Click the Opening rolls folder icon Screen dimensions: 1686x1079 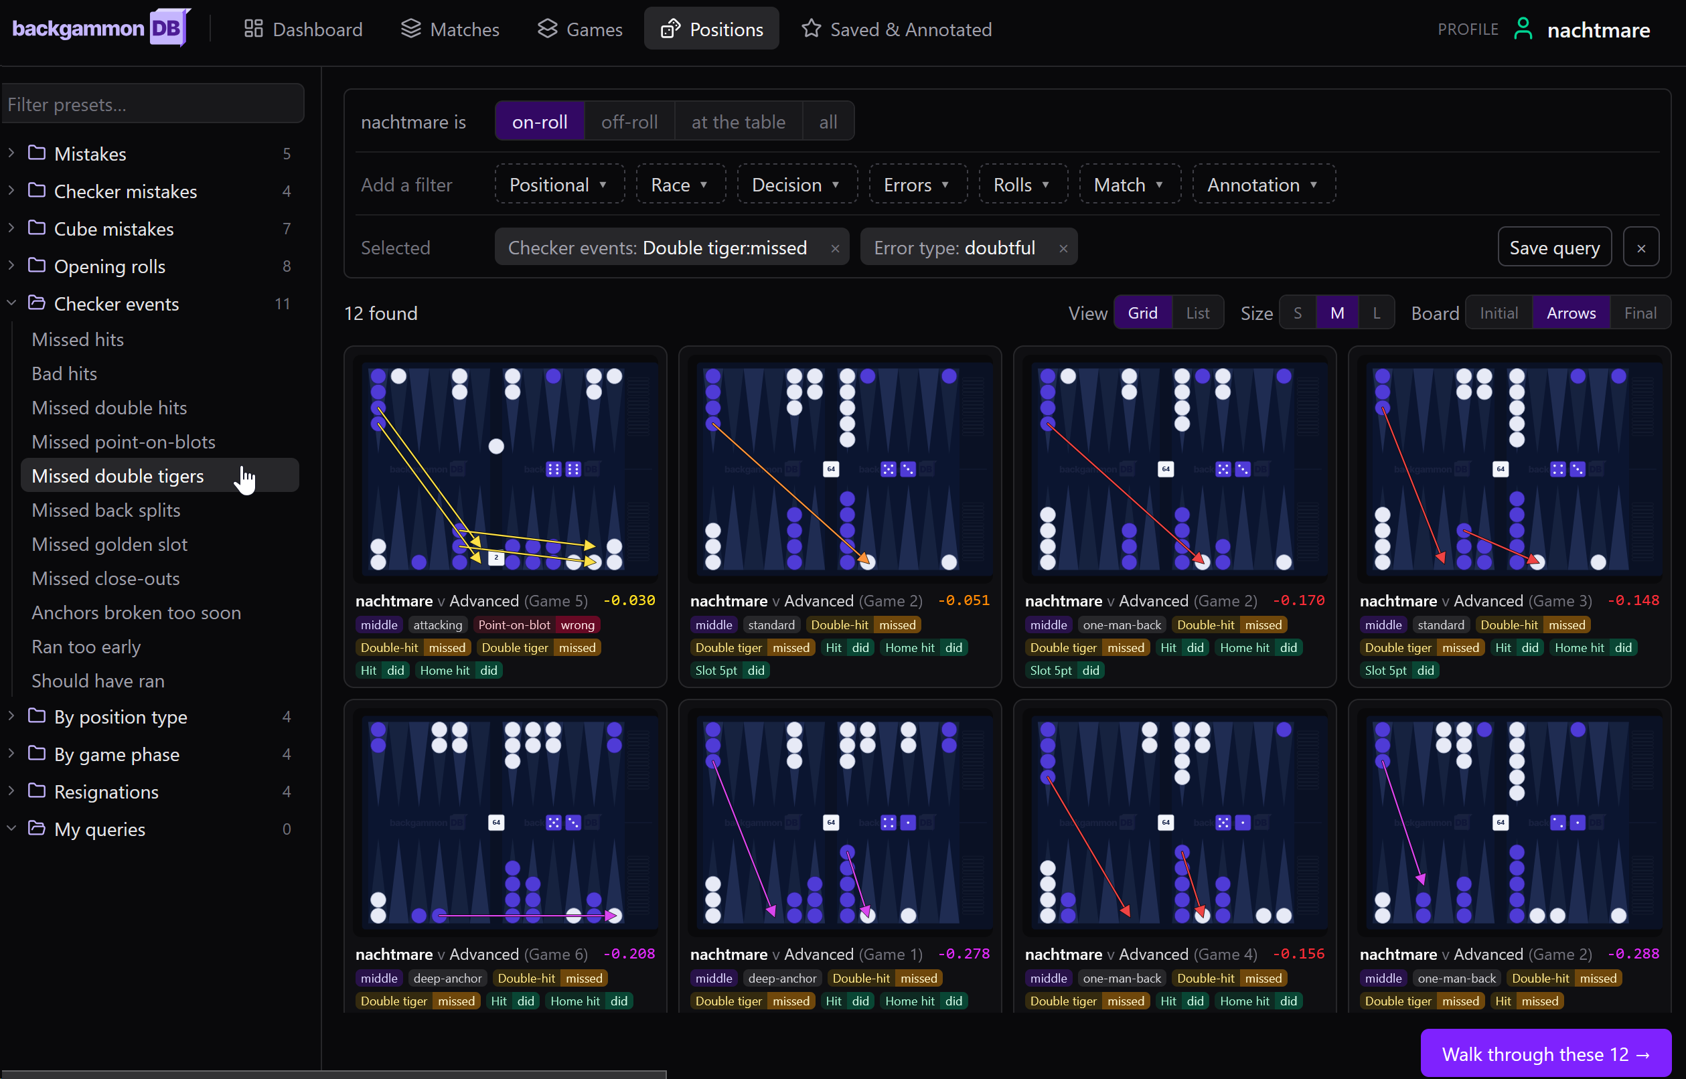[36, 266]
